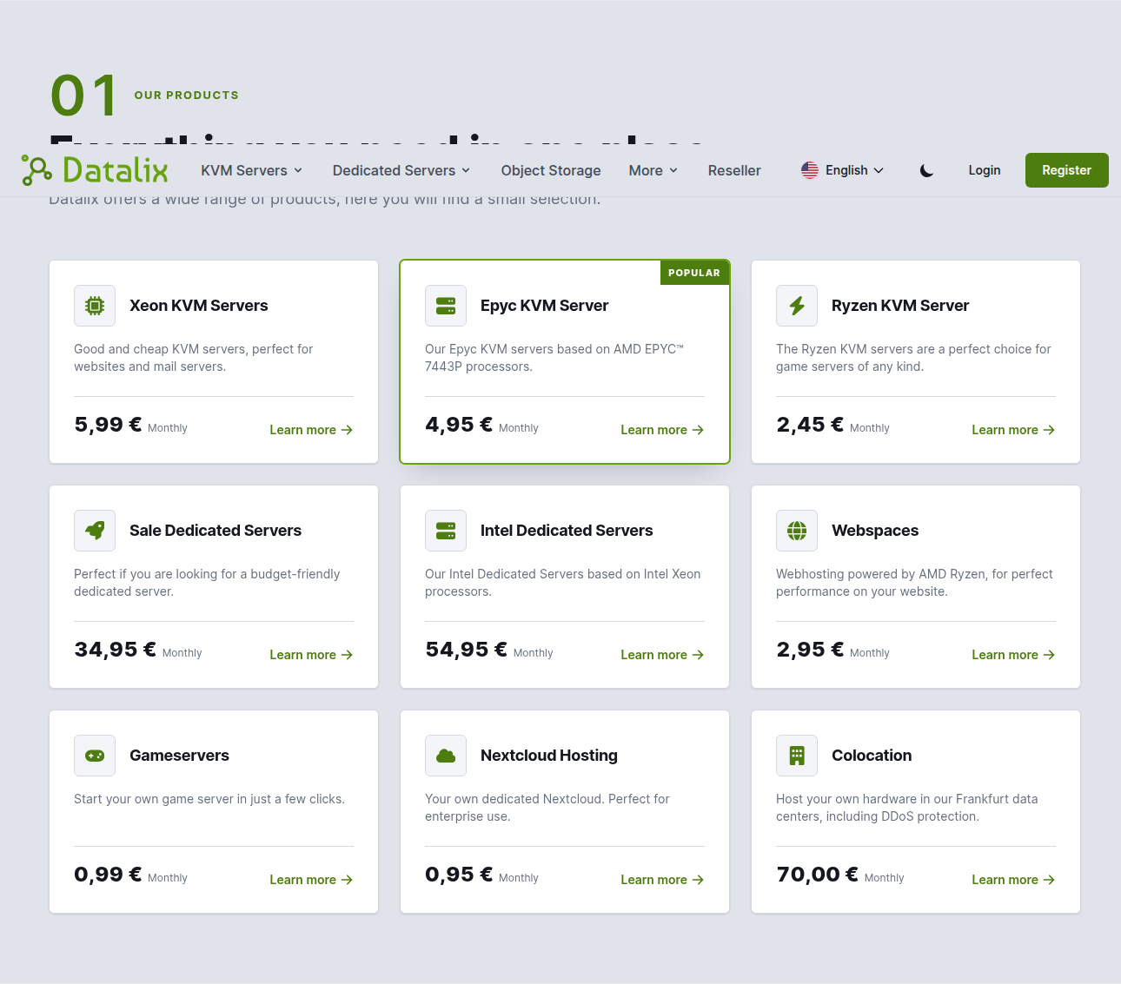
Task: Expand the More navigation menu
Action: [x=653, y=170]
